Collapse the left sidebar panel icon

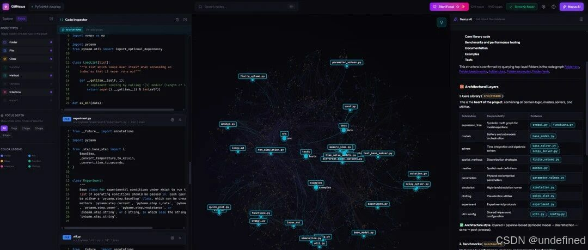click(51, 19)
